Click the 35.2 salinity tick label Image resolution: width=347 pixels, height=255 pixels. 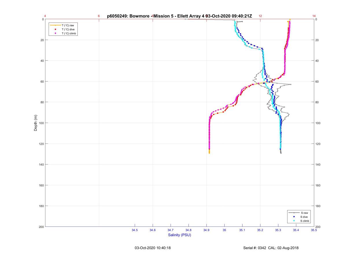tap(260, 230)
